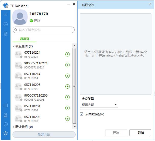Click the camera icon in sidebar

coord(5,115)
